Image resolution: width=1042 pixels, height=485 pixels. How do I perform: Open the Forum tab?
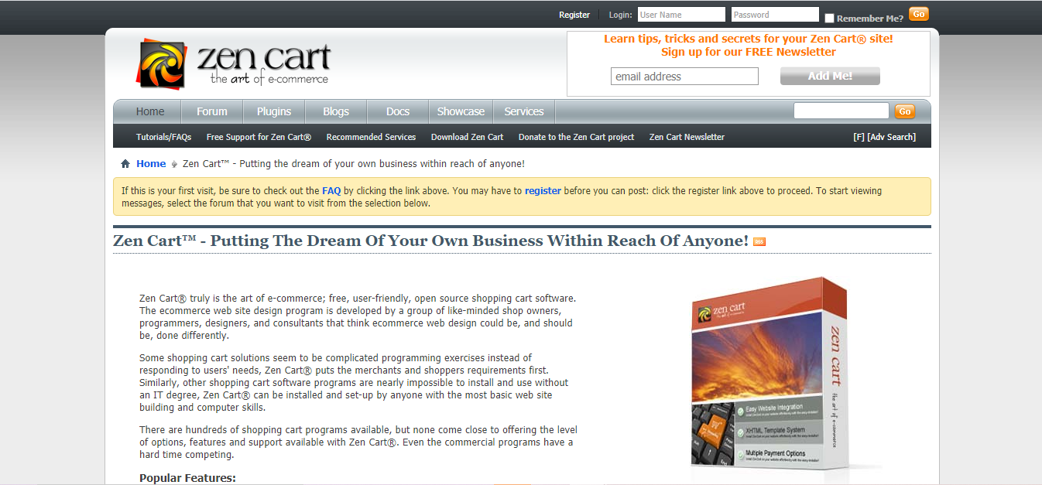click(211, 111)
